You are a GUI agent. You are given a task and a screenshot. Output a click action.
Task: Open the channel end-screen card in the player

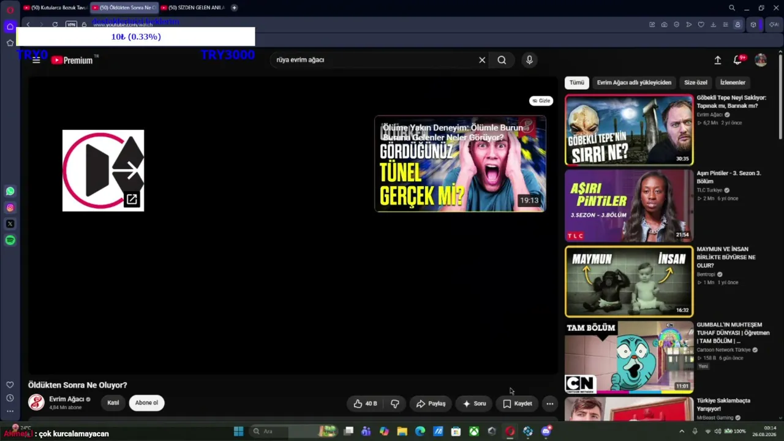[x=104, y=170]
